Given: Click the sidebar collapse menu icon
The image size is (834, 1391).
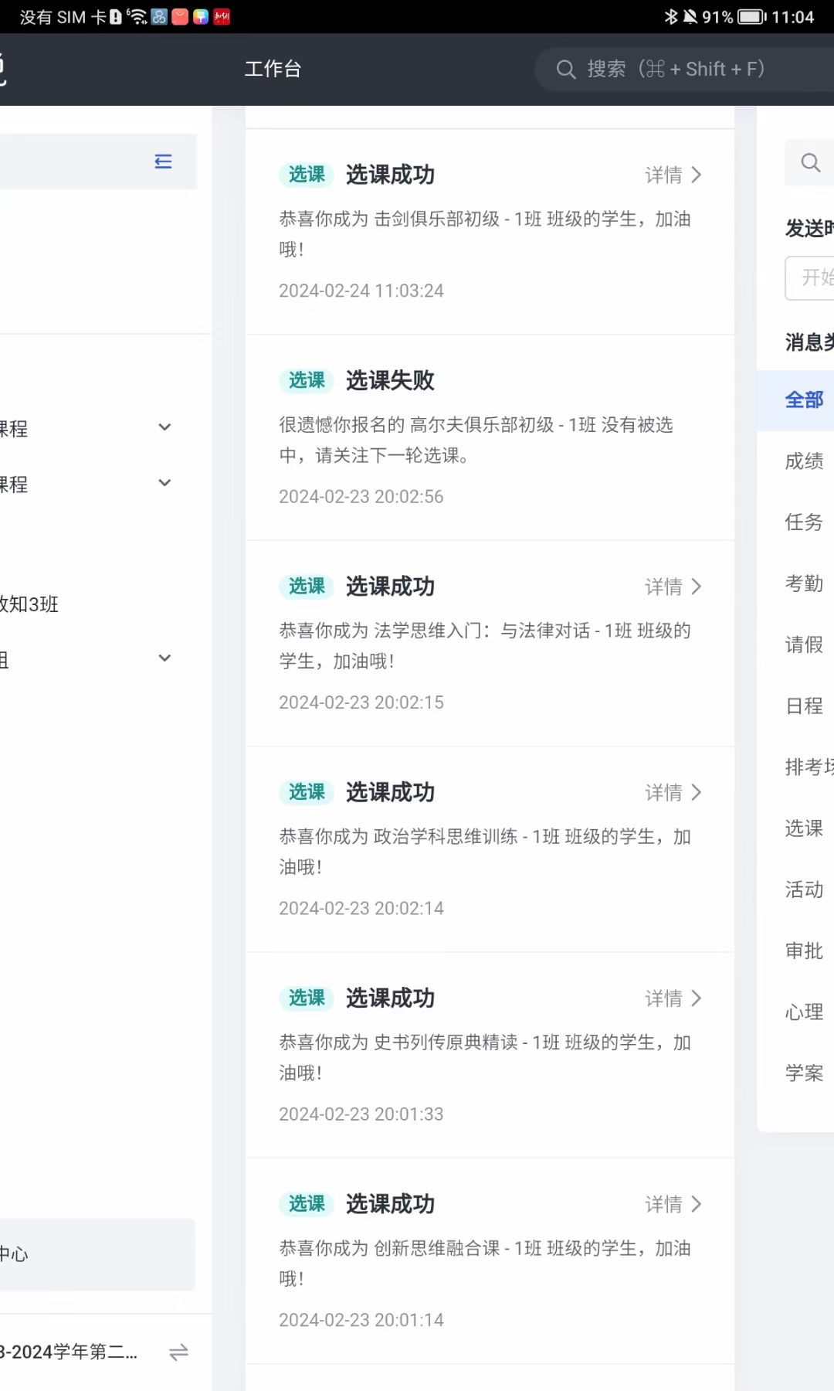Looking at the screenshot, I should [x=163, y=162].
